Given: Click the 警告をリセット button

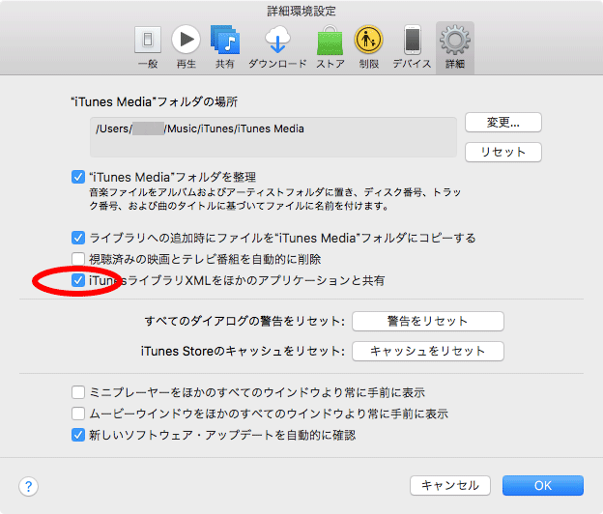Looking at the screenshot, I should click(428, 321).
